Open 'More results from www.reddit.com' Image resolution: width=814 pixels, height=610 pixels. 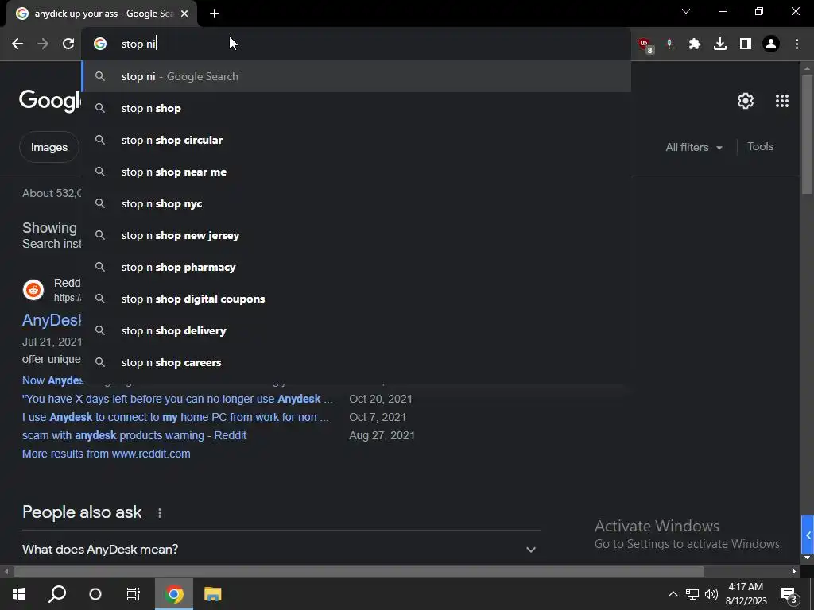point(106,454)
